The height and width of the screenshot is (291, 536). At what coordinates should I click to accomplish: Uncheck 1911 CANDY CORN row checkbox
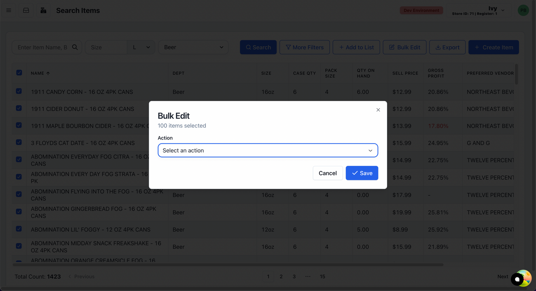coord(19,91)
